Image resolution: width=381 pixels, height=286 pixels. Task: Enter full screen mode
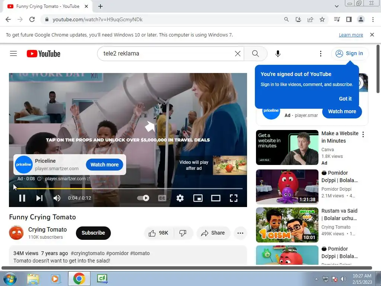234,198
